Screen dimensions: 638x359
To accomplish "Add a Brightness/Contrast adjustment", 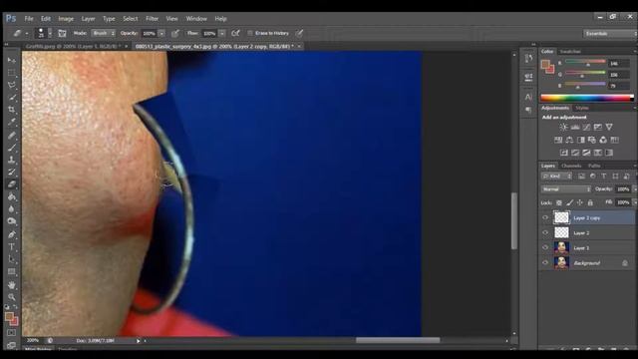I will (x=563, y=128).
